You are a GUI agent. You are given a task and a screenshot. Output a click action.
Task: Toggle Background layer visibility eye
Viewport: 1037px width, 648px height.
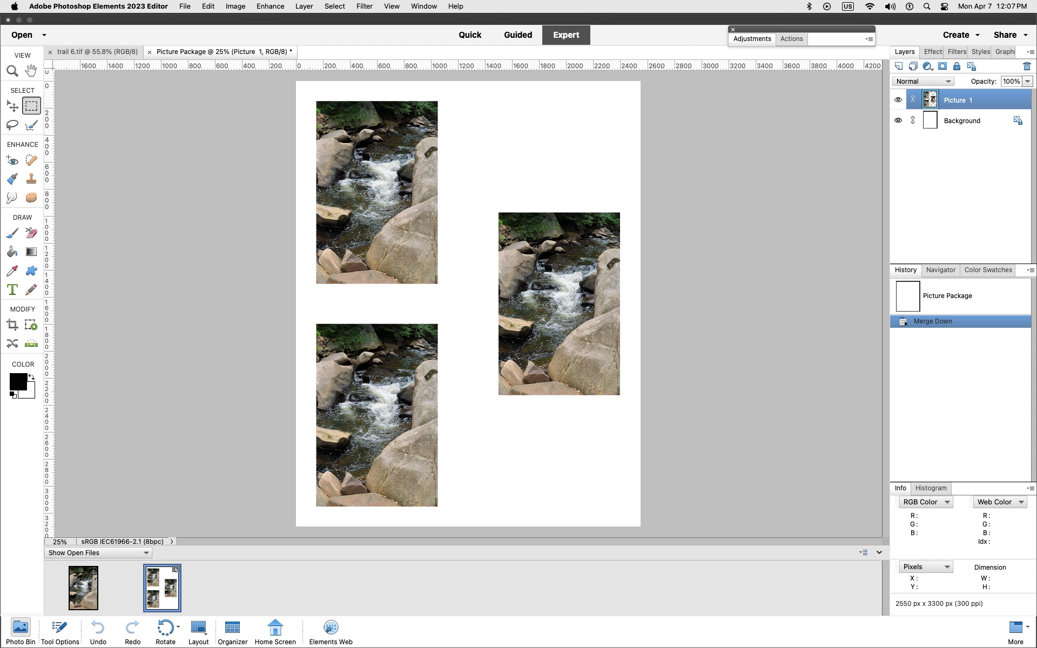click(898, 120)
